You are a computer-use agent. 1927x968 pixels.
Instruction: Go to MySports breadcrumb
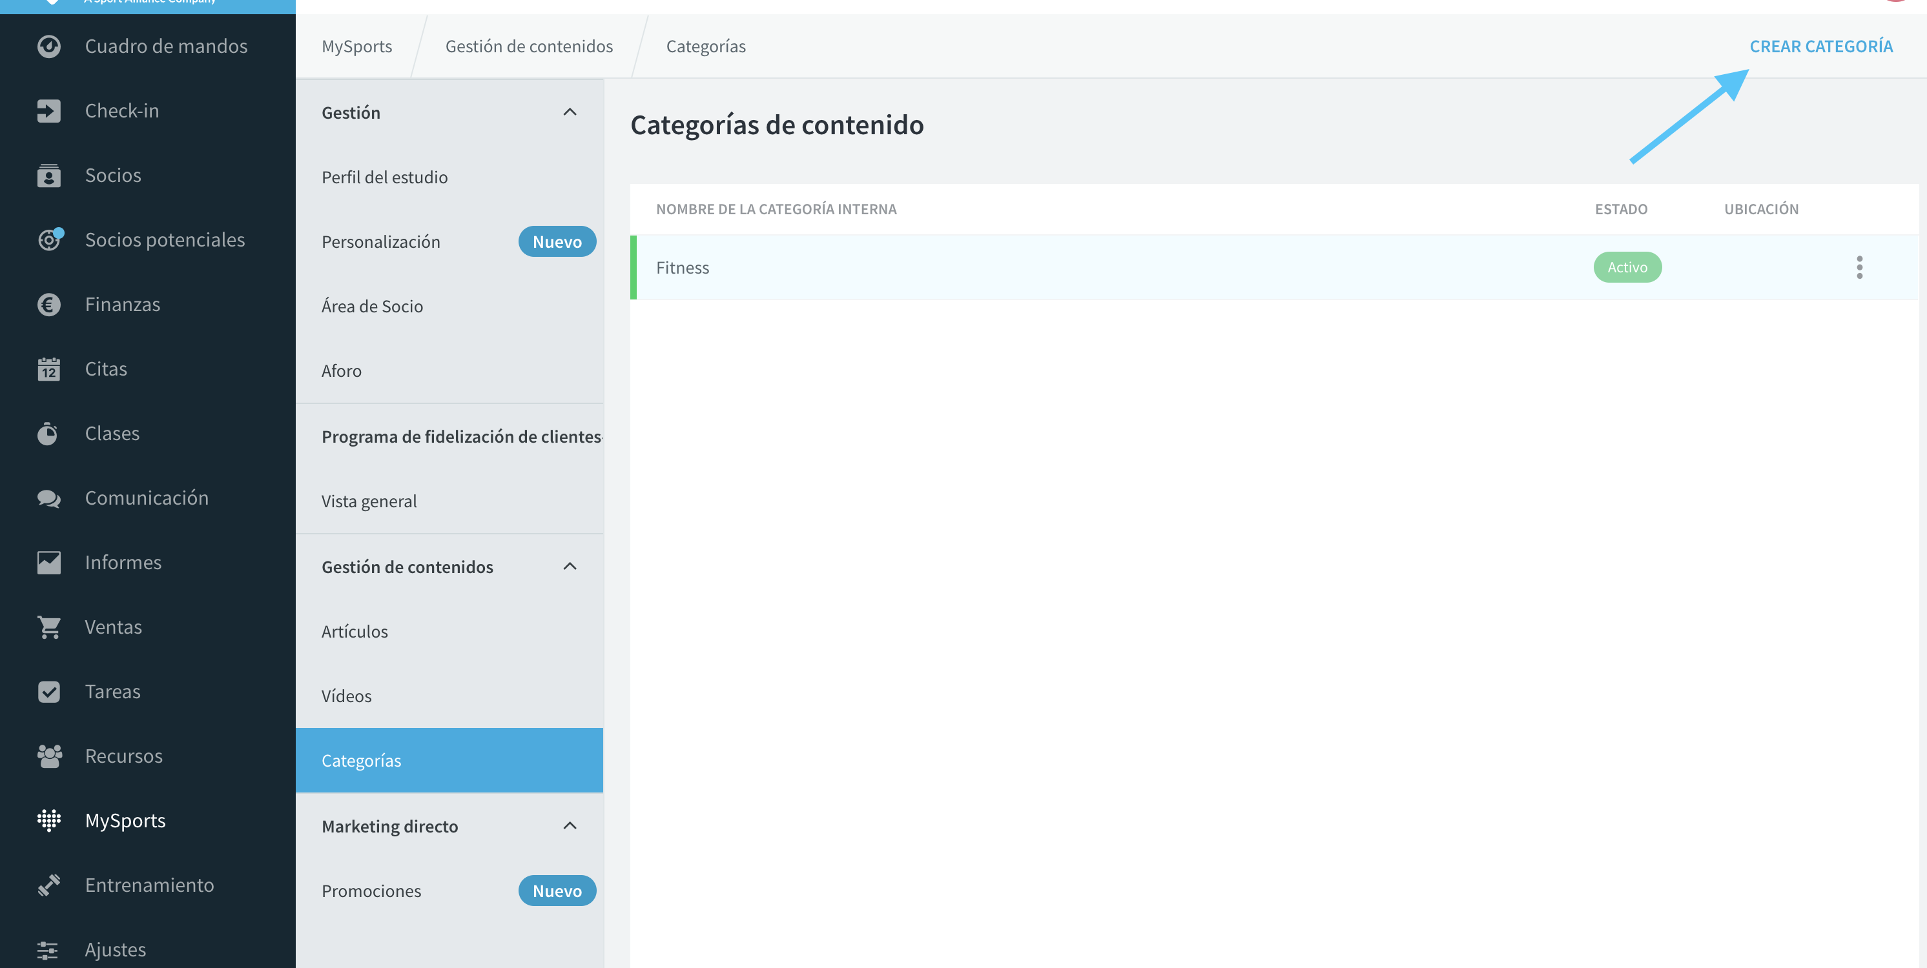(357, 46)
